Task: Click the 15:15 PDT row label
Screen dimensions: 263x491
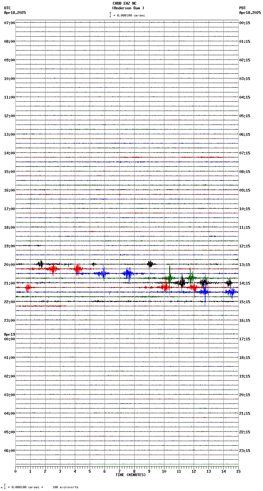Action: coord(245,302)
